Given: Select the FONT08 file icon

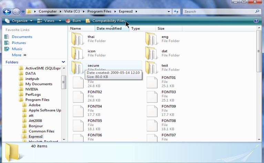Looking at the screenshot, I should (152, 126).
